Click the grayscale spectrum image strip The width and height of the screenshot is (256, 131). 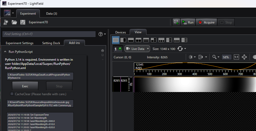[x=195, y=84]
